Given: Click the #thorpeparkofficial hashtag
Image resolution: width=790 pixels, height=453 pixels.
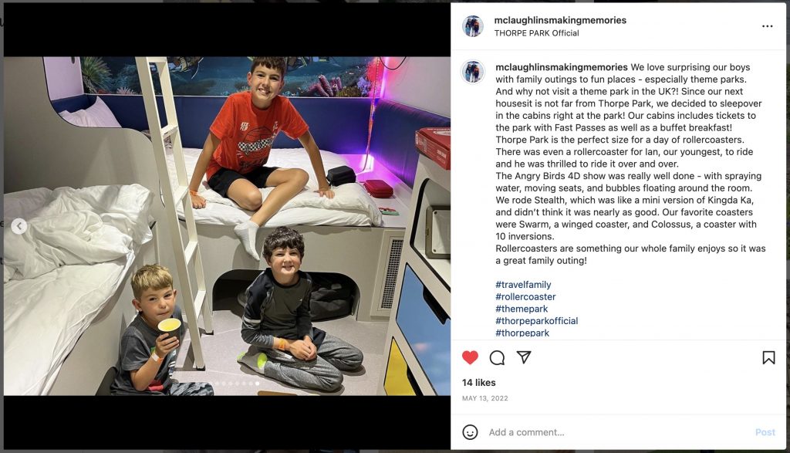Looking at the screenshot, I should coord(537,321).
